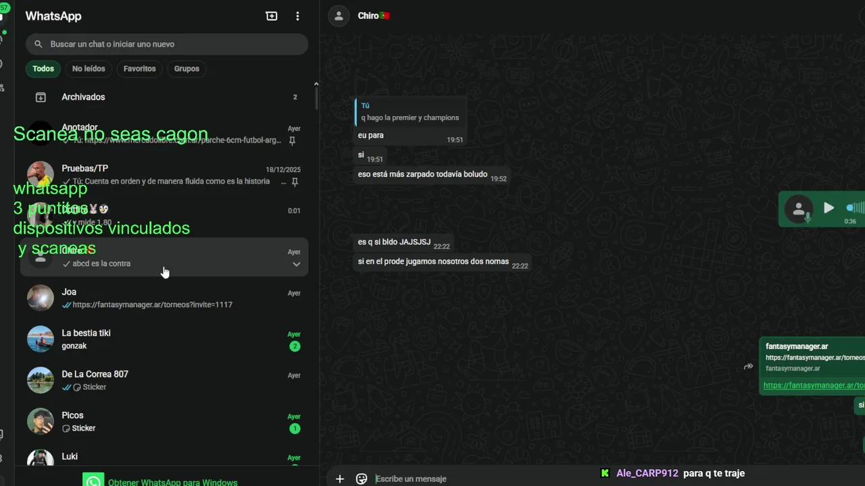Open the Archivados chats row
The image size is (865, 486).
(x=164, y=97)
